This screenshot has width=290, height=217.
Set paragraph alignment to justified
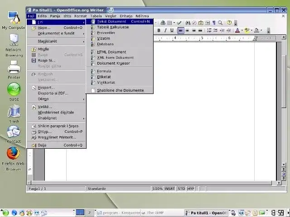[x=200, y=30]
